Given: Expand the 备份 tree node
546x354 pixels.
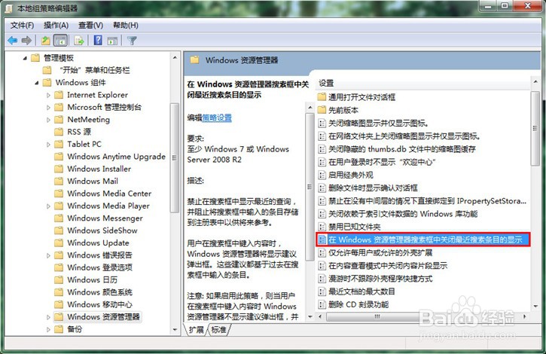Looking at the screenshot, I should [48, 329].
